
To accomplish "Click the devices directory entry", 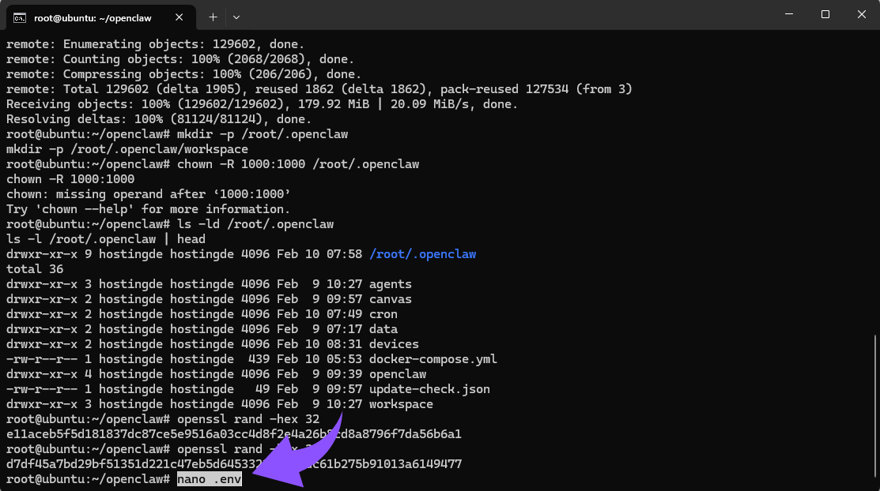I will point(394,344).
